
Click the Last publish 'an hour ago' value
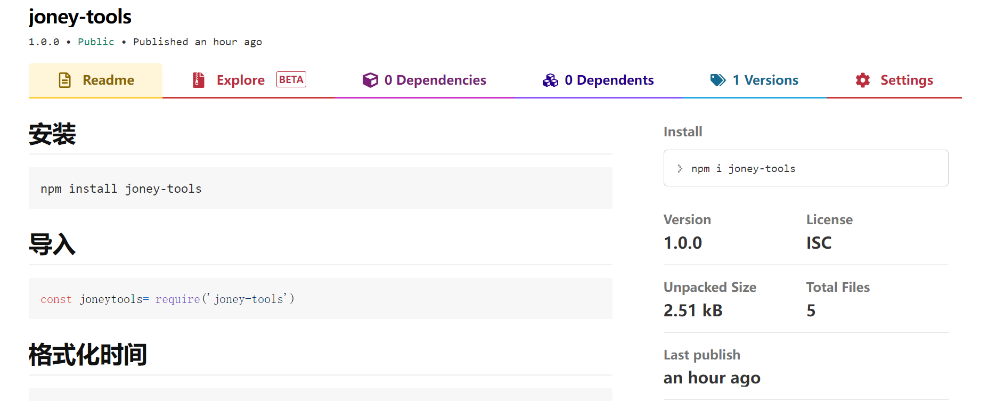tap(712, 378)
